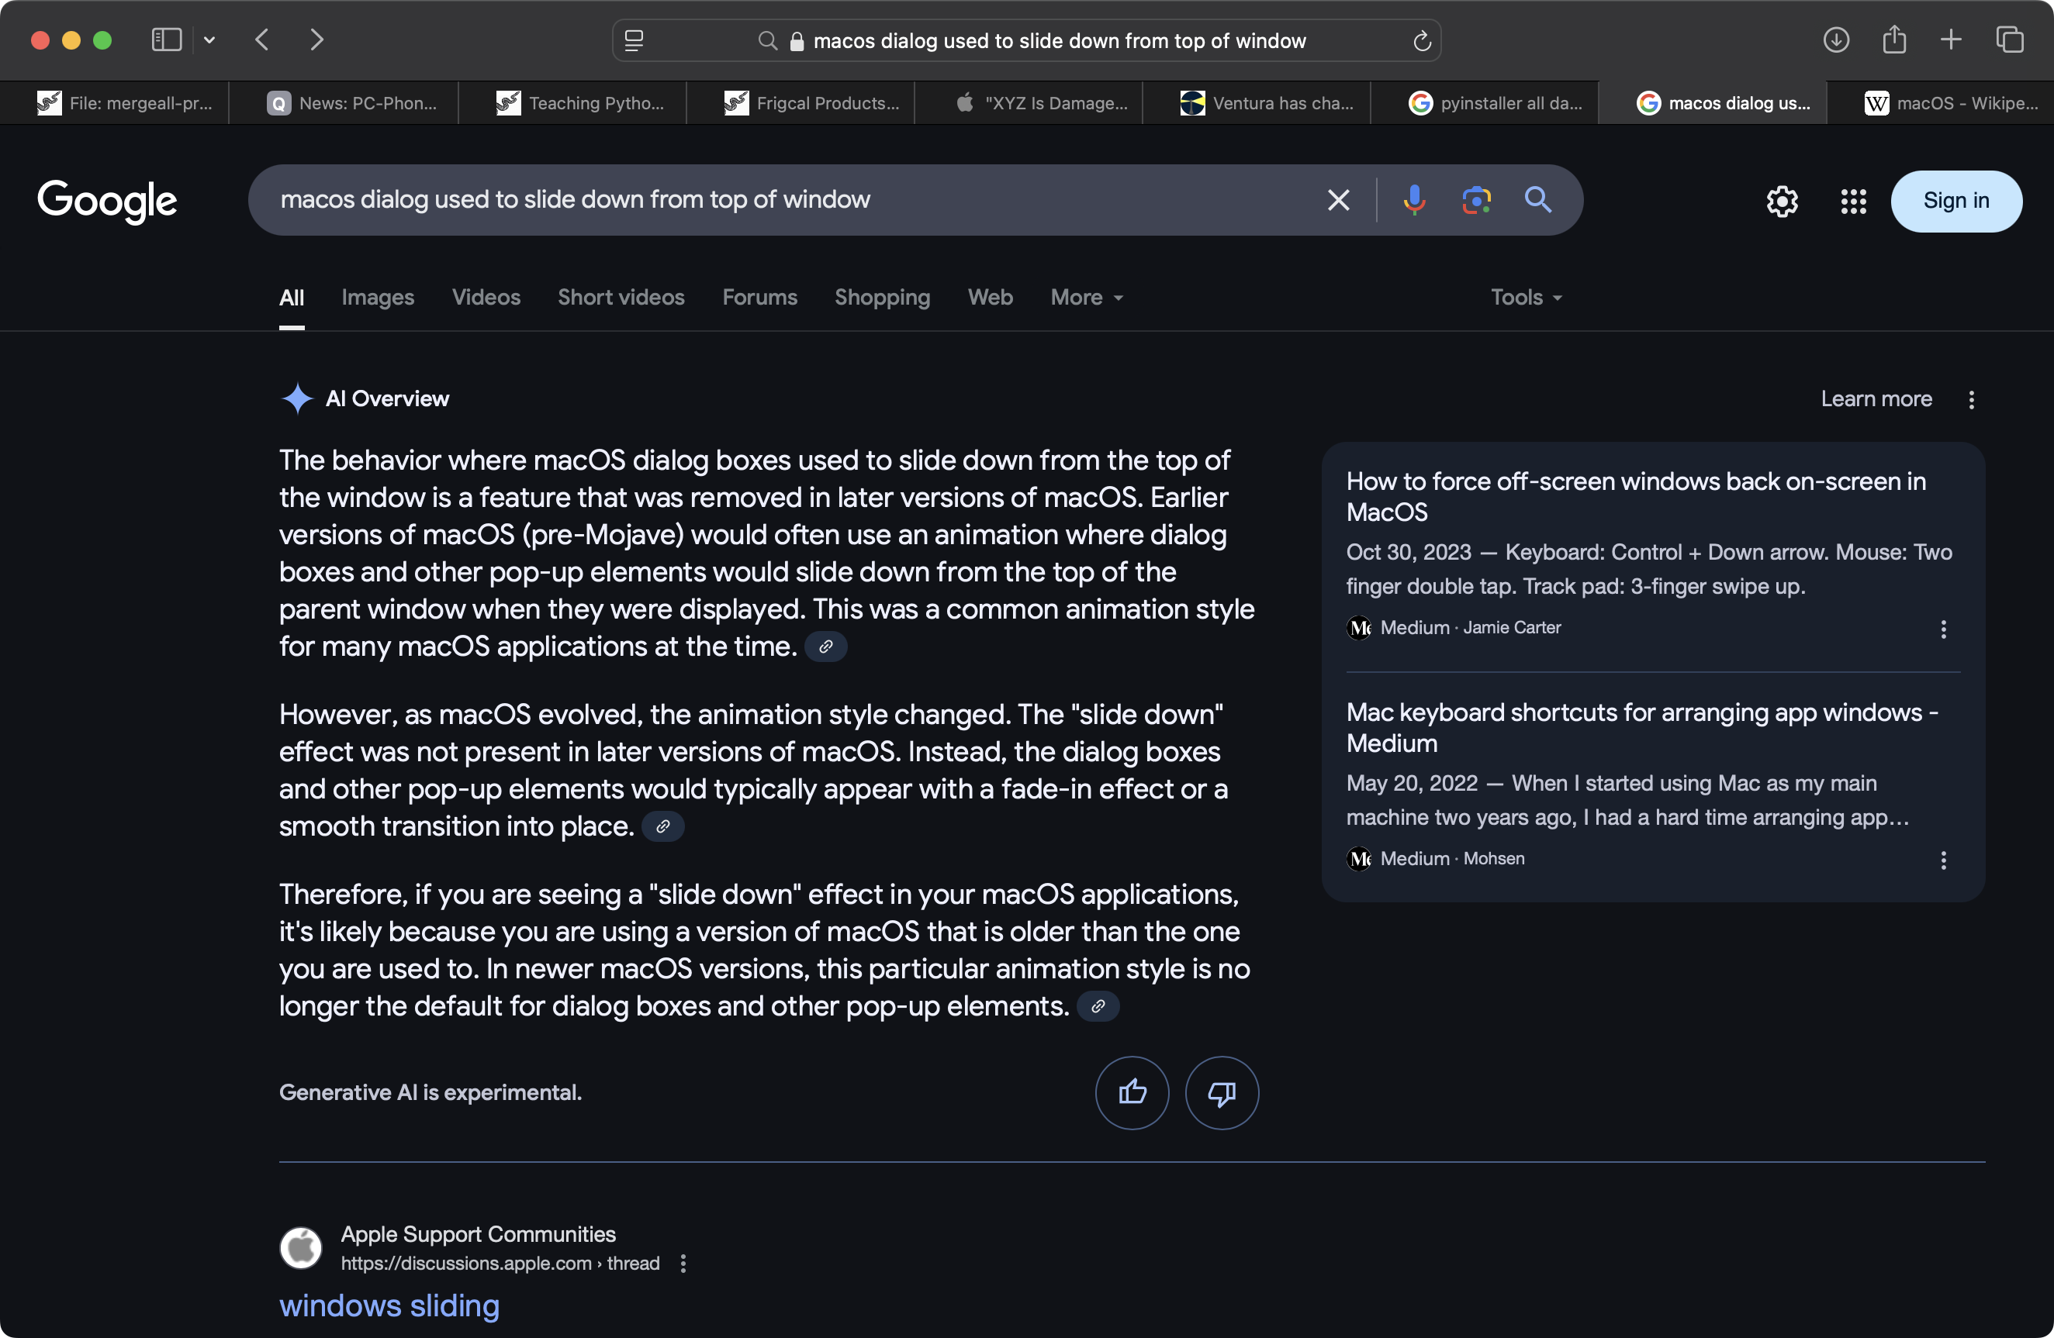Open the Safari Share menu
The image size is (2054, 1338).
[x=1893, y=39]
